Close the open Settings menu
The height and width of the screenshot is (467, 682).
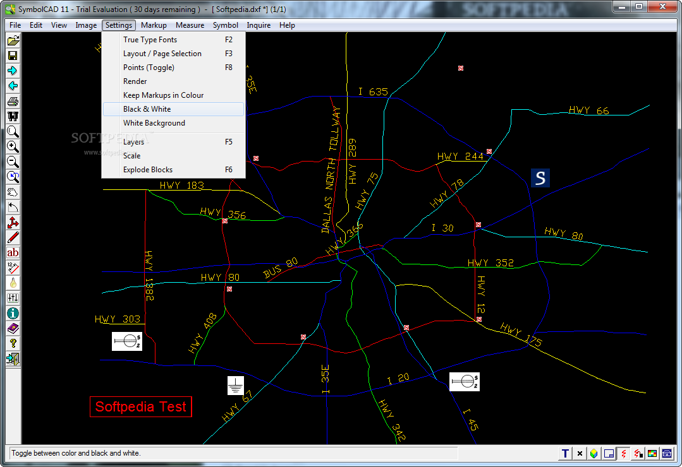point(119,25)
